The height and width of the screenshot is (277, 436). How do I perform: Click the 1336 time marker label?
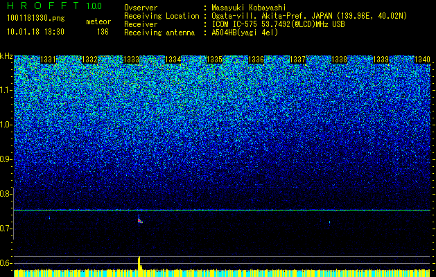(x=256, y=60)
